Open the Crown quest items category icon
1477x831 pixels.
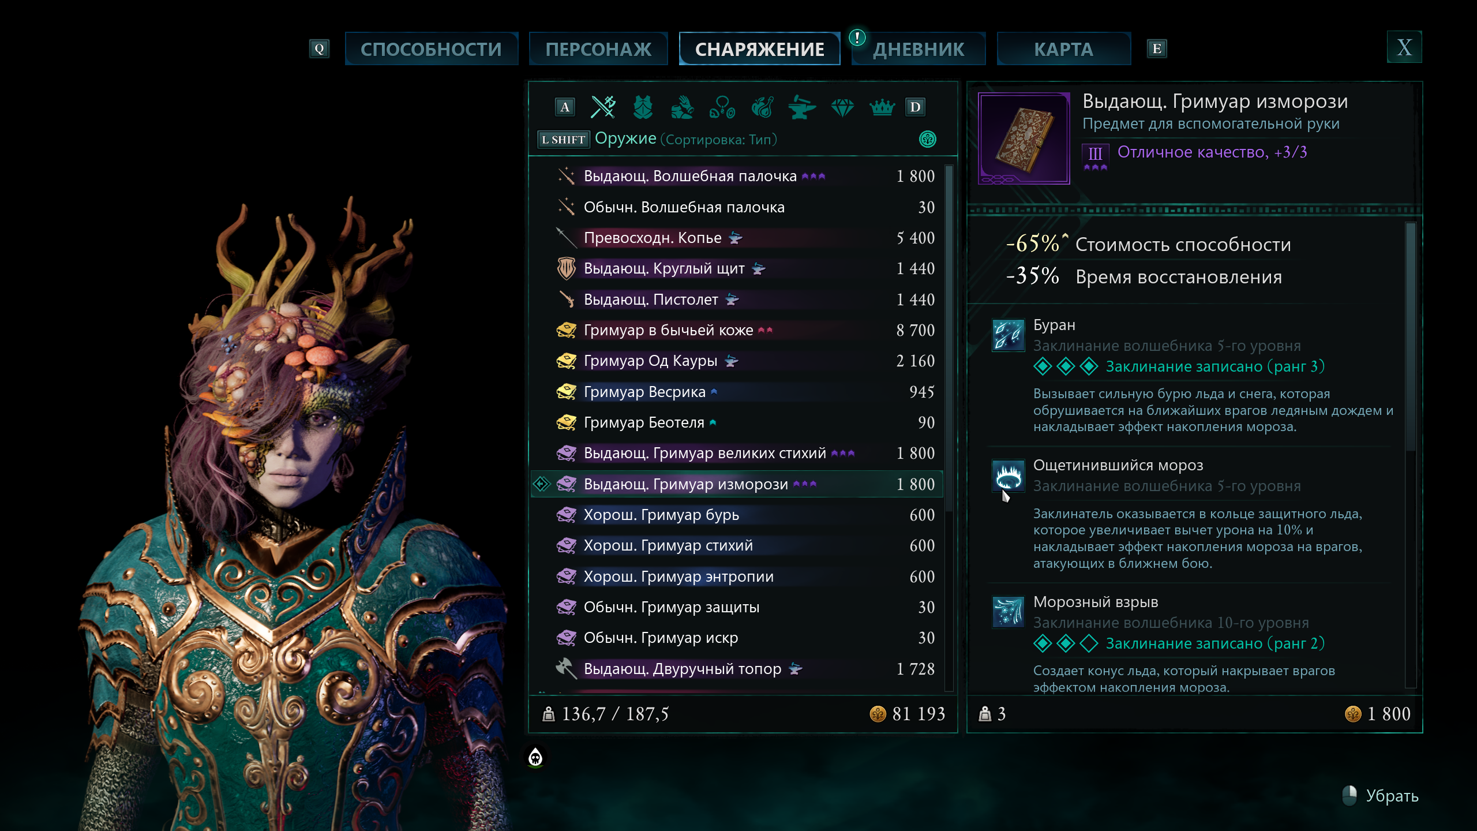point(882,107)
